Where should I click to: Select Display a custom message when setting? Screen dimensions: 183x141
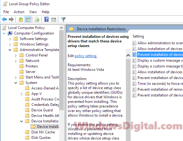click(160, 60)
